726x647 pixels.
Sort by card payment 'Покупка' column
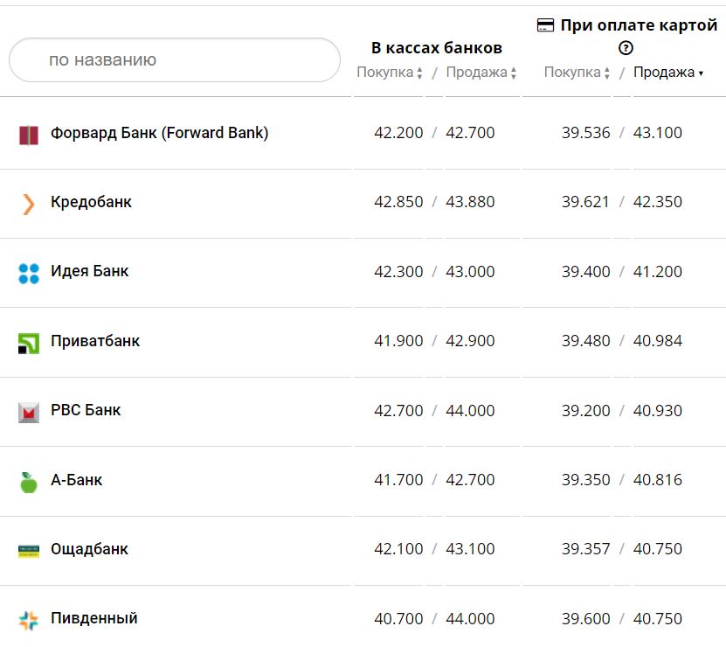pyautogui.click(x=577, y=73)
